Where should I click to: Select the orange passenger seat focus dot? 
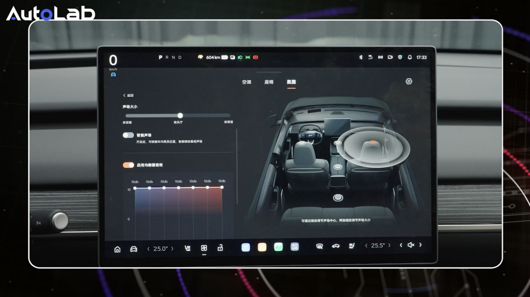point(373,142)
